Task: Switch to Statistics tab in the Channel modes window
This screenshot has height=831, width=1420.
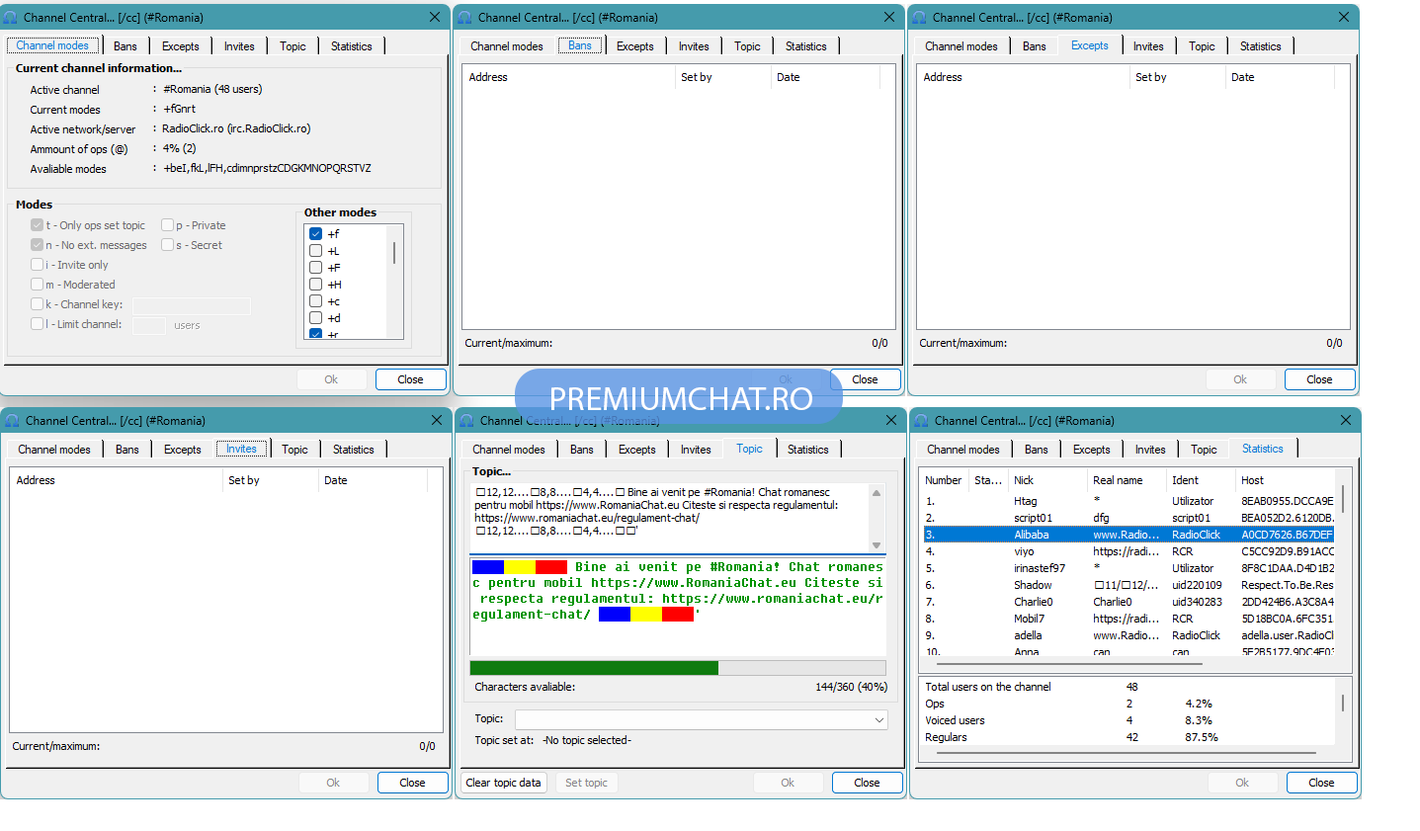Action: [x=352, y=46]
